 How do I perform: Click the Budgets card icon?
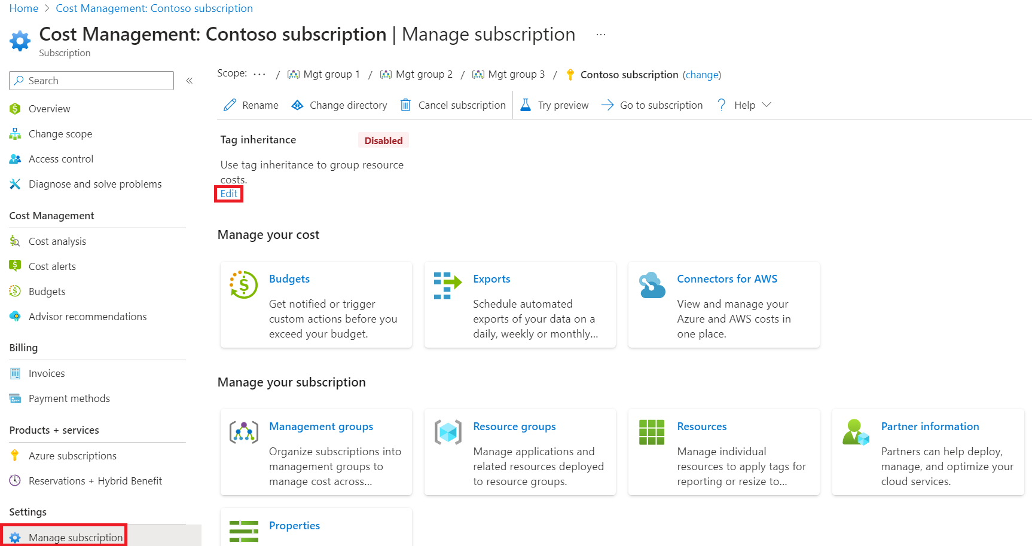(x=243, y=285)
